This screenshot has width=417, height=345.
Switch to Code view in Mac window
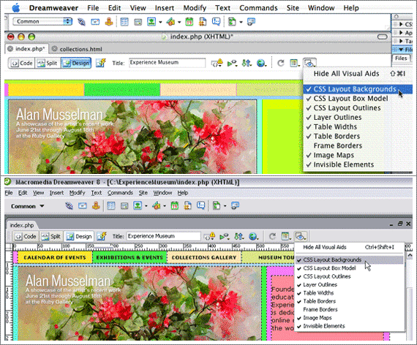22,64
